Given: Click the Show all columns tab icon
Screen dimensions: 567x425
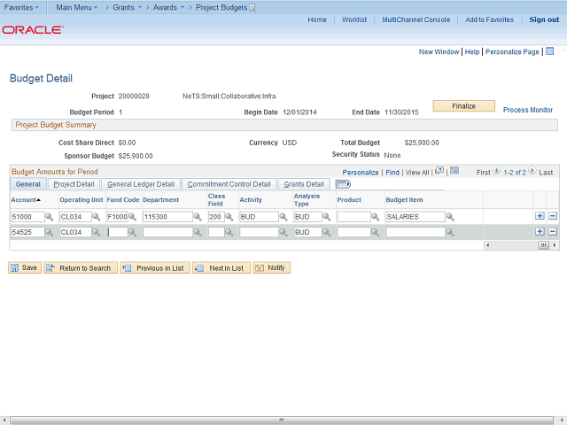Looking at the screenshot, I should pyautogui.click(x=343, y=184).
